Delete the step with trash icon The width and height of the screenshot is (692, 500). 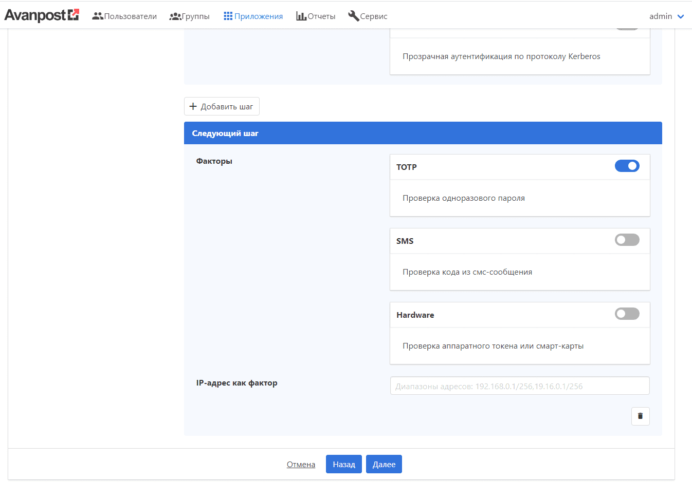coord(640,416)
